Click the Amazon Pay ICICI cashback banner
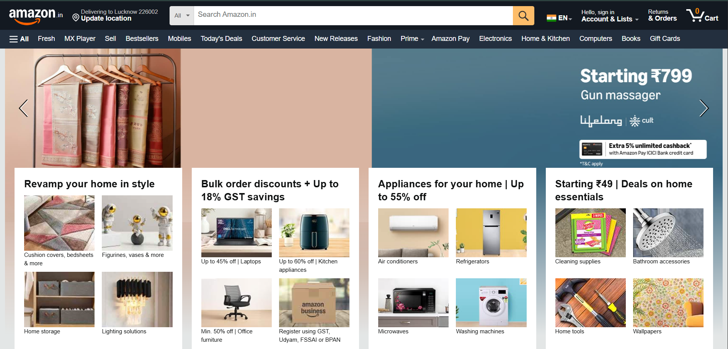The height and width of the screenshot is (349, 728). pyautogui.click(x=643, y=149)
